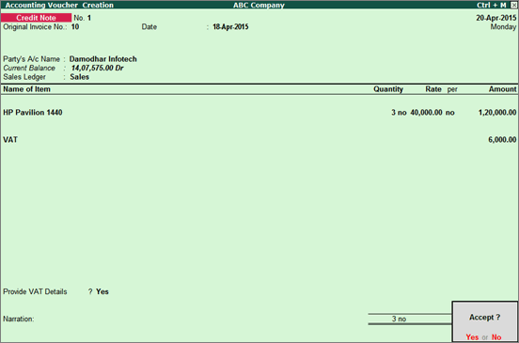Open Party's A/c Name Damodhar Infotech field
The height and width of the screenshot is (343, 519).
102,59
